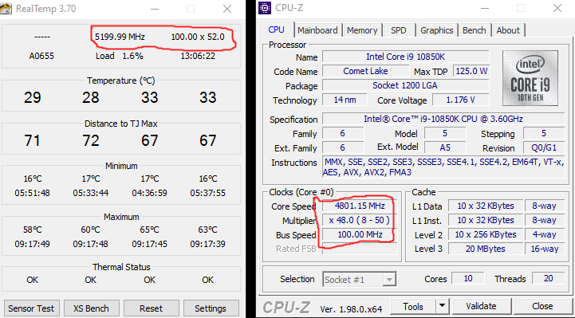Screen dimensions: 575x318
Task: Minimize the CPU-Z window
Action: tap(484, 9)
